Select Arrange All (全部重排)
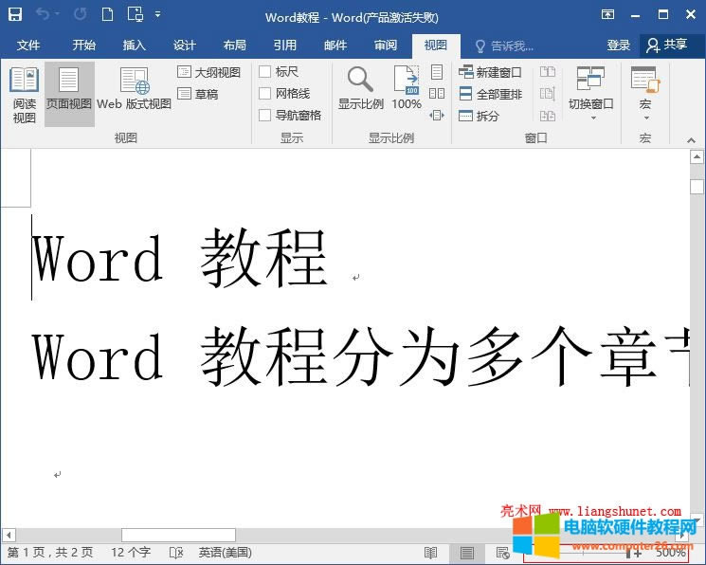The image size is (706, 565). click(x=491, y=94)
